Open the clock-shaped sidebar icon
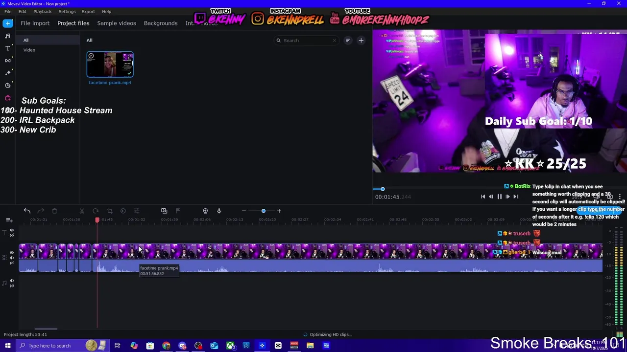 (8, 85)
